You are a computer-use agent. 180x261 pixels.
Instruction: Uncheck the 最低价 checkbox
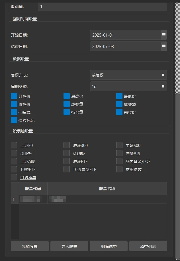point(119,96)
